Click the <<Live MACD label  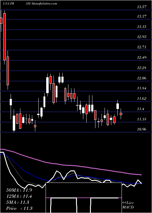pos(128,205)
